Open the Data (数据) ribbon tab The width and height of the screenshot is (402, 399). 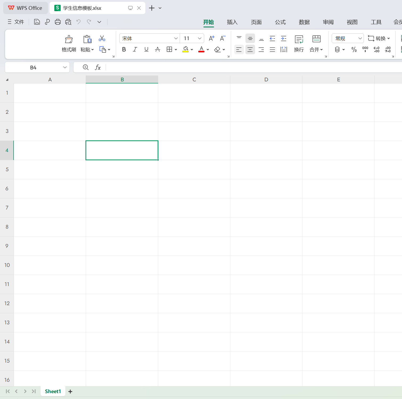tap(304, 22)
